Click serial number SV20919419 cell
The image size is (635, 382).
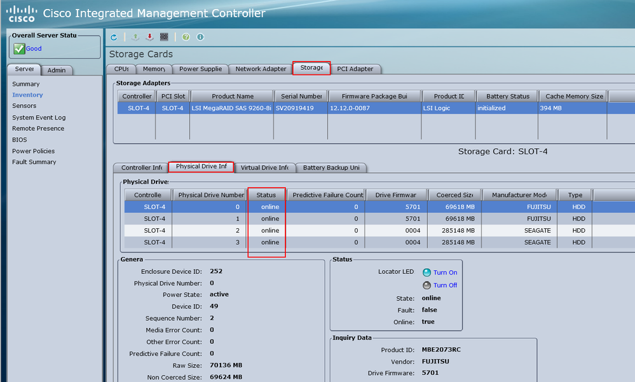[x=301, y=108]
